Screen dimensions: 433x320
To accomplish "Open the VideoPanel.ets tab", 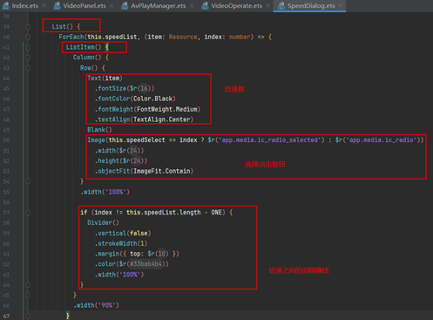I will click(x=85, y=5).
